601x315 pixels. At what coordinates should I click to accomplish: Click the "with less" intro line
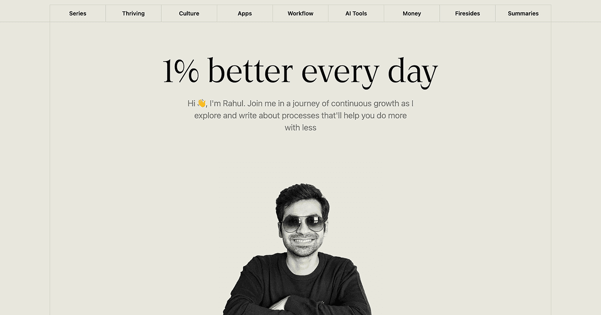click(300, 127)
